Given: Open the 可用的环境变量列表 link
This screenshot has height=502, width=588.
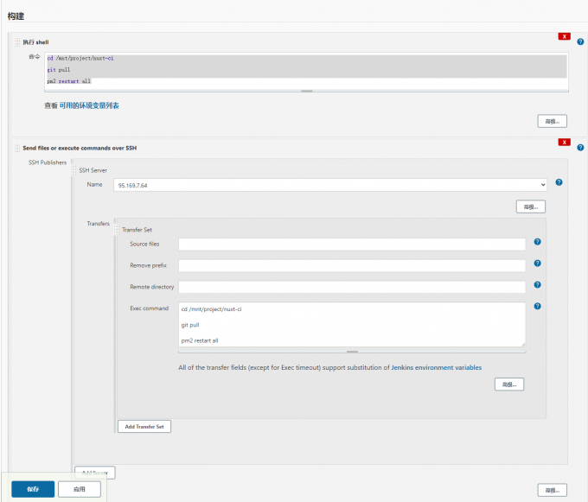Looking at the screenshot, I should (89, 105).
